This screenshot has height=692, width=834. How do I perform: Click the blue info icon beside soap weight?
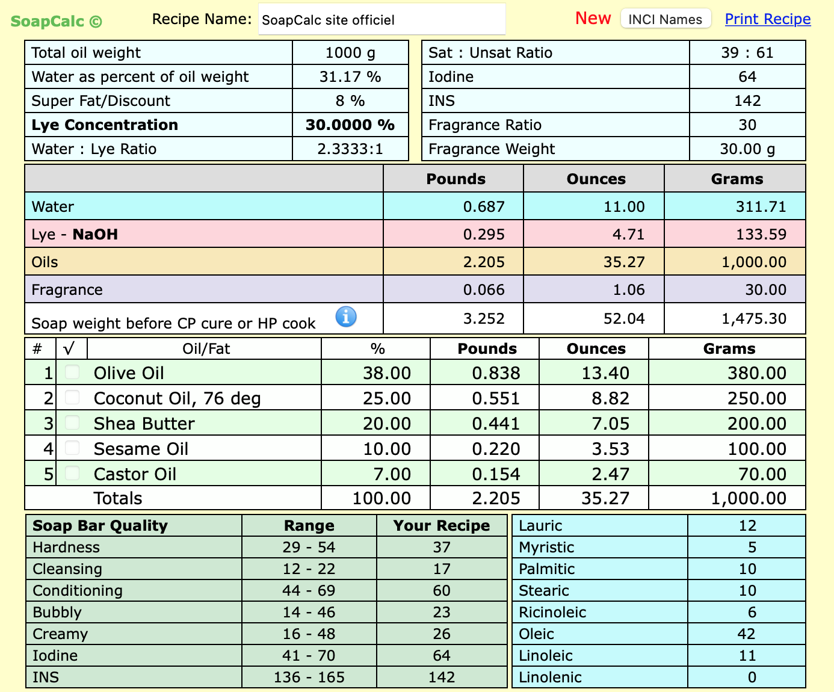346,316
